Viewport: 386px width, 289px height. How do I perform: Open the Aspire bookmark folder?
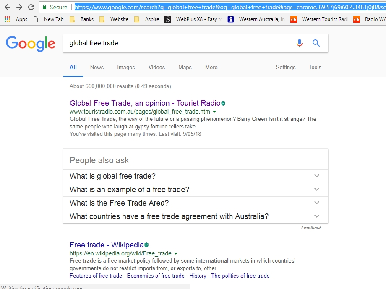point(147,19)
